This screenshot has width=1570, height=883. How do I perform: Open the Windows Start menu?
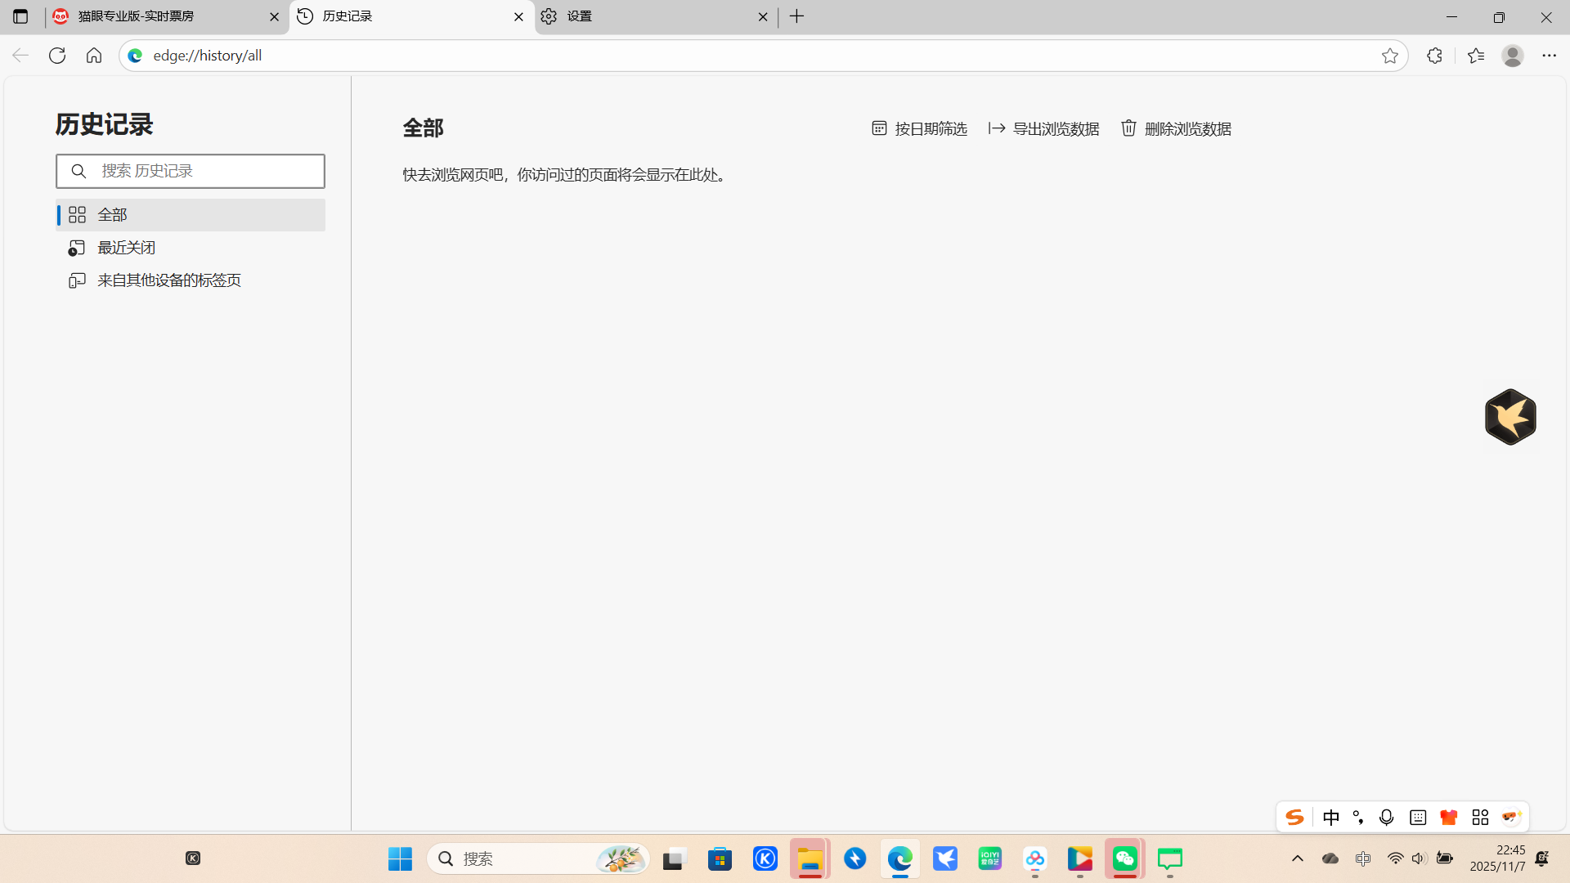[x=400, y=858]
